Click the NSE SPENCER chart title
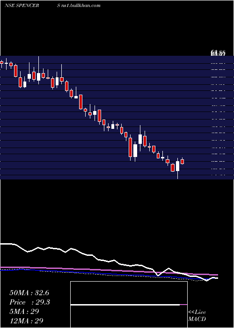 point(22,6)
